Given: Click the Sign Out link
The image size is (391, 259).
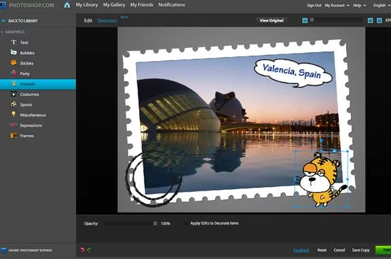Looking at the screenshot, I should tap(314, 5).
